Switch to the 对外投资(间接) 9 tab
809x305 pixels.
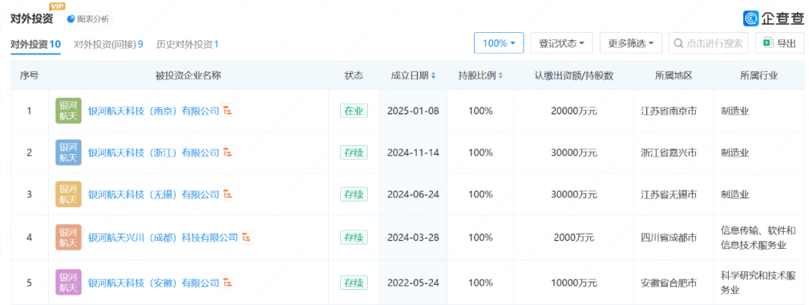[109, 44]
